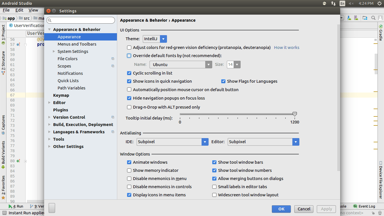Open the Edit menu
384x216 pixels.
tap(19, 10)
